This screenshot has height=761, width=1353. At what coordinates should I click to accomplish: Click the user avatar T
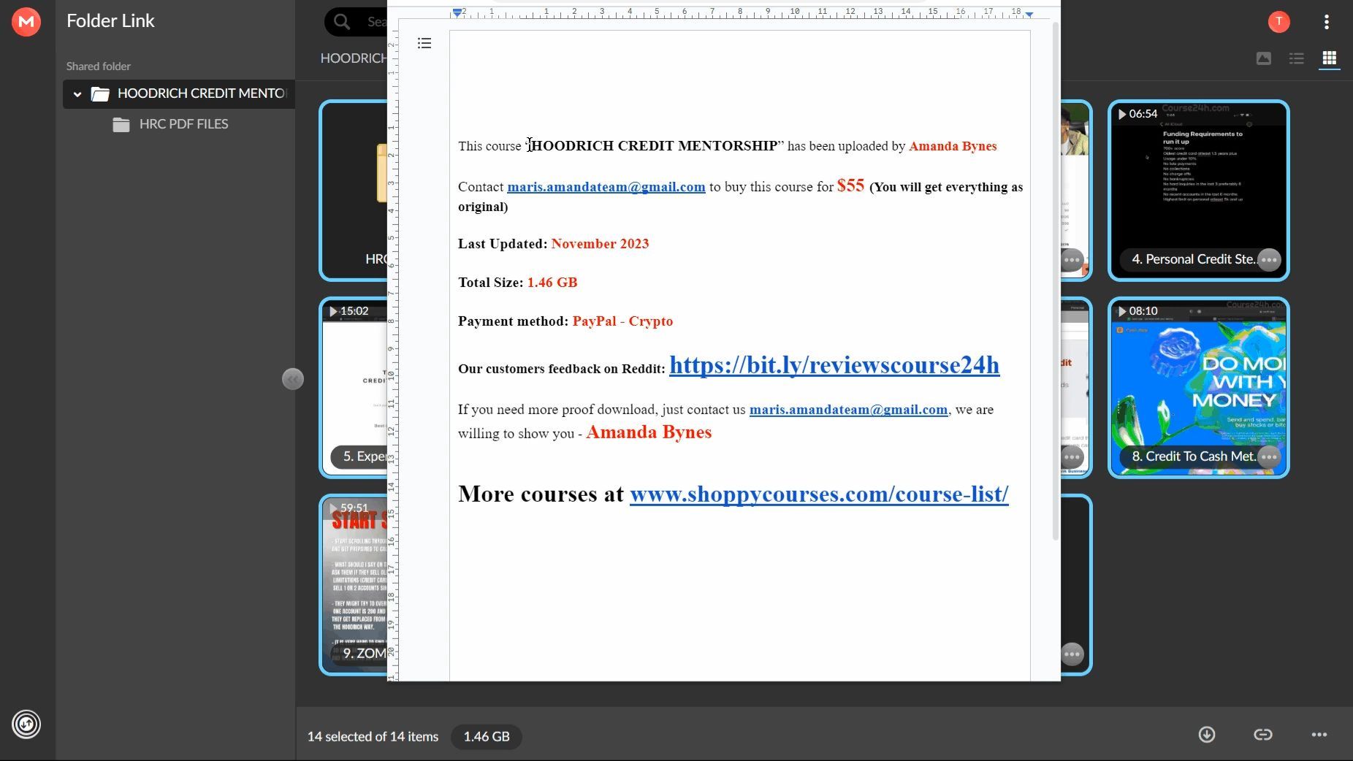1278,22
